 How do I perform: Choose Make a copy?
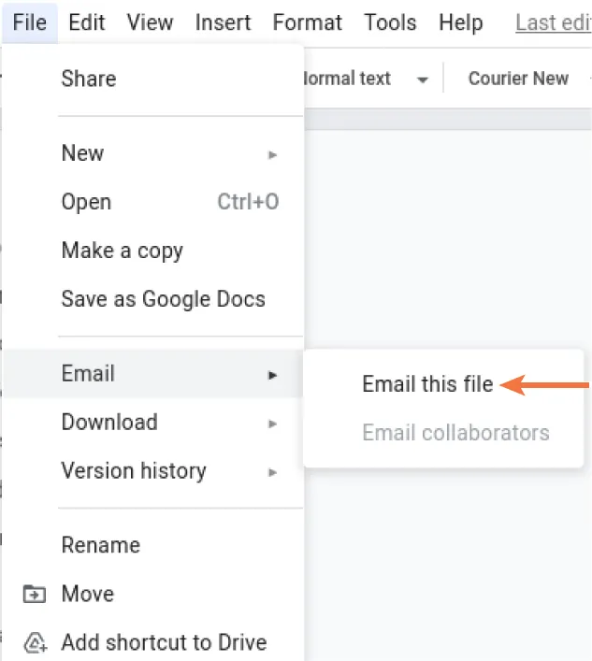(x=122, y=251)
